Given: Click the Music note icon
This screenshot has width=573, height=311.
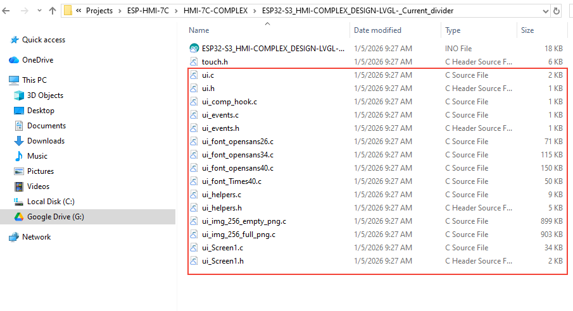Looking at the screenshot, I should (18, 156).
